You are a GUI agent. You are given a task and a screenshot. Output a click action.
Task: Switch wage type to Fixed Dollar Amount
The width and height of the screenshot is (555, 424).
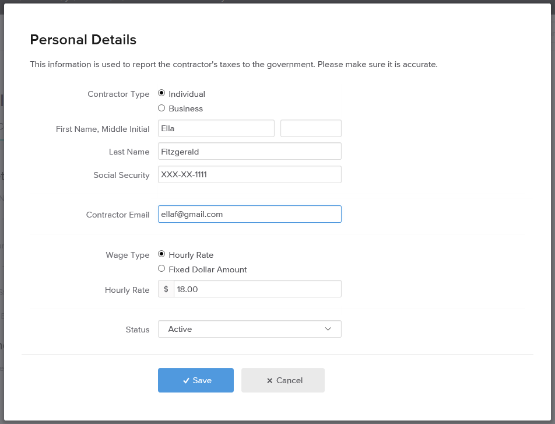click(161, 269)
